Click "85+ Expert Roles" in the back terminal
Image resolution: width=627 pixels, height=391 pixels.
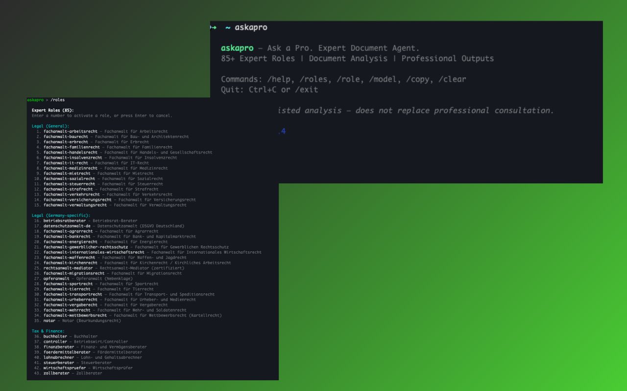[x=258, y=59]
